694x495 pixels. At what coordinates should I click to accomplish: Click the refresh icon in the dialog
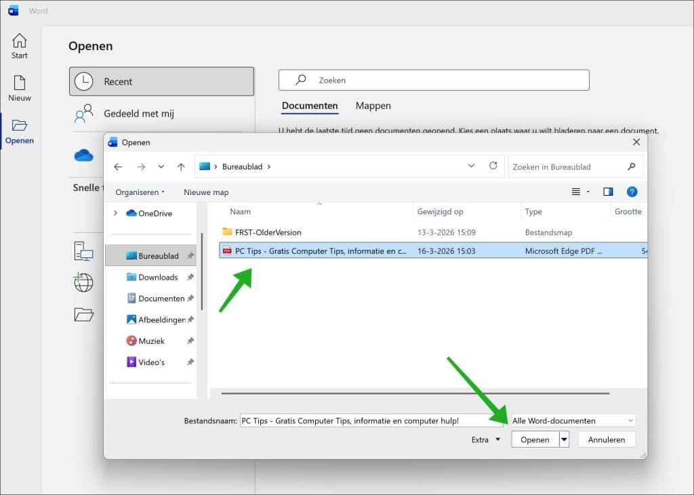coord(493,166)
